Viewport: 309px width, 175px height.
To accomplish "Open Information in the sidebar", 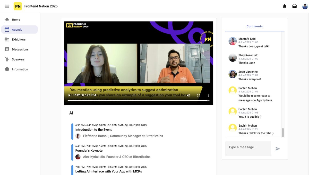I will coord(19,69).
